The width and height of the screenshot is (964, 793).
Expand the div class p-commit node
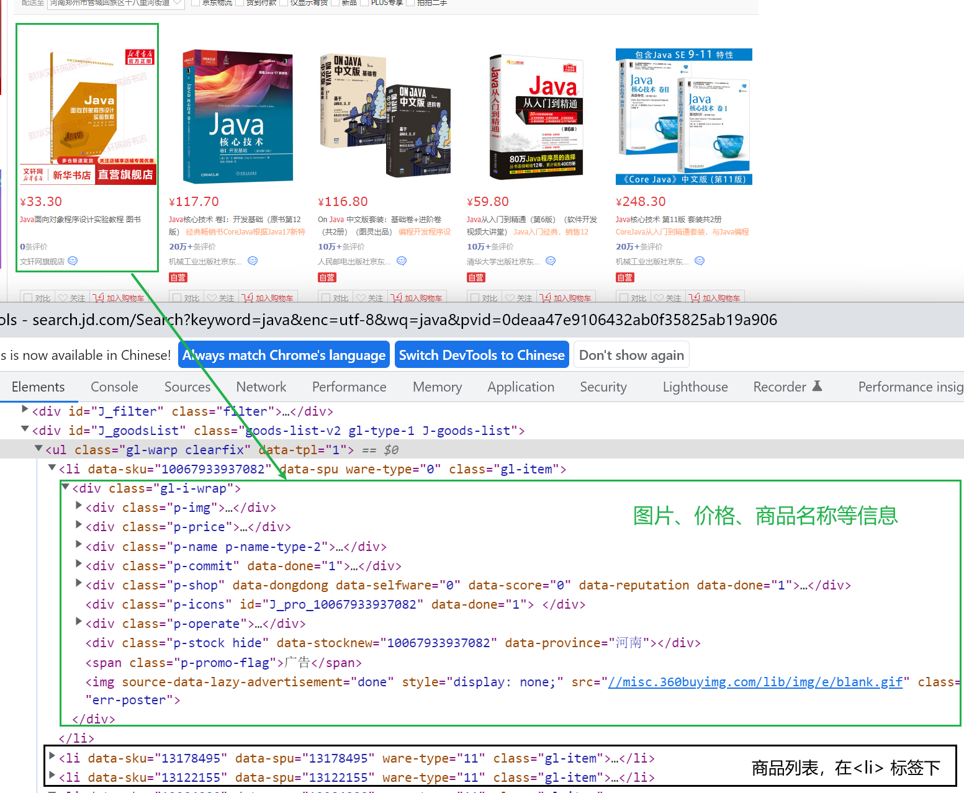[x=79, y=563]
